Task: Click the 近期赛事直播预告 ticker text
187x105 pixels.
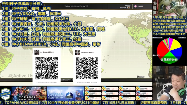Action: tap(155, 103)
